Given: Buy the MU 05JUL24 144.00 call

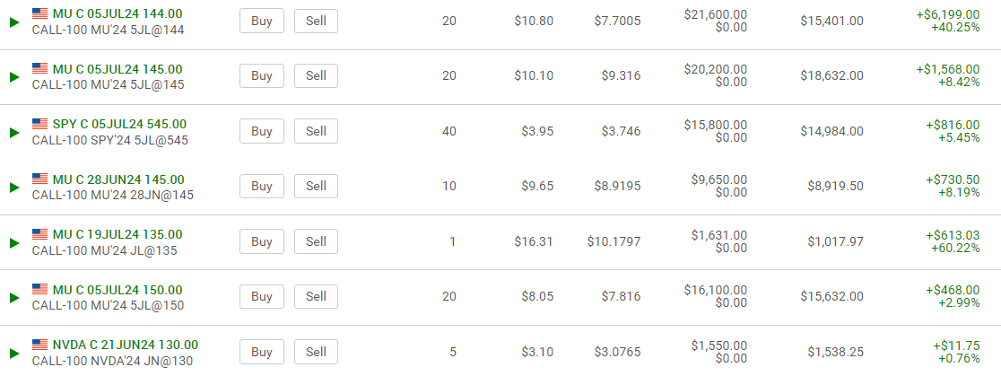Looking at the screenshot, I should click(261, 21).
